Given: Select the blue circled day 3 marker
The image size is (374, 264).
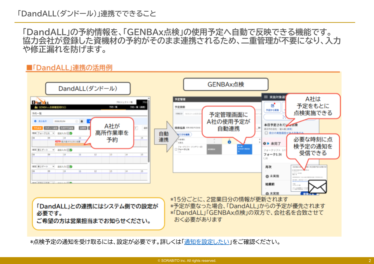Looking at the screenshot, I should pos(229,142).
